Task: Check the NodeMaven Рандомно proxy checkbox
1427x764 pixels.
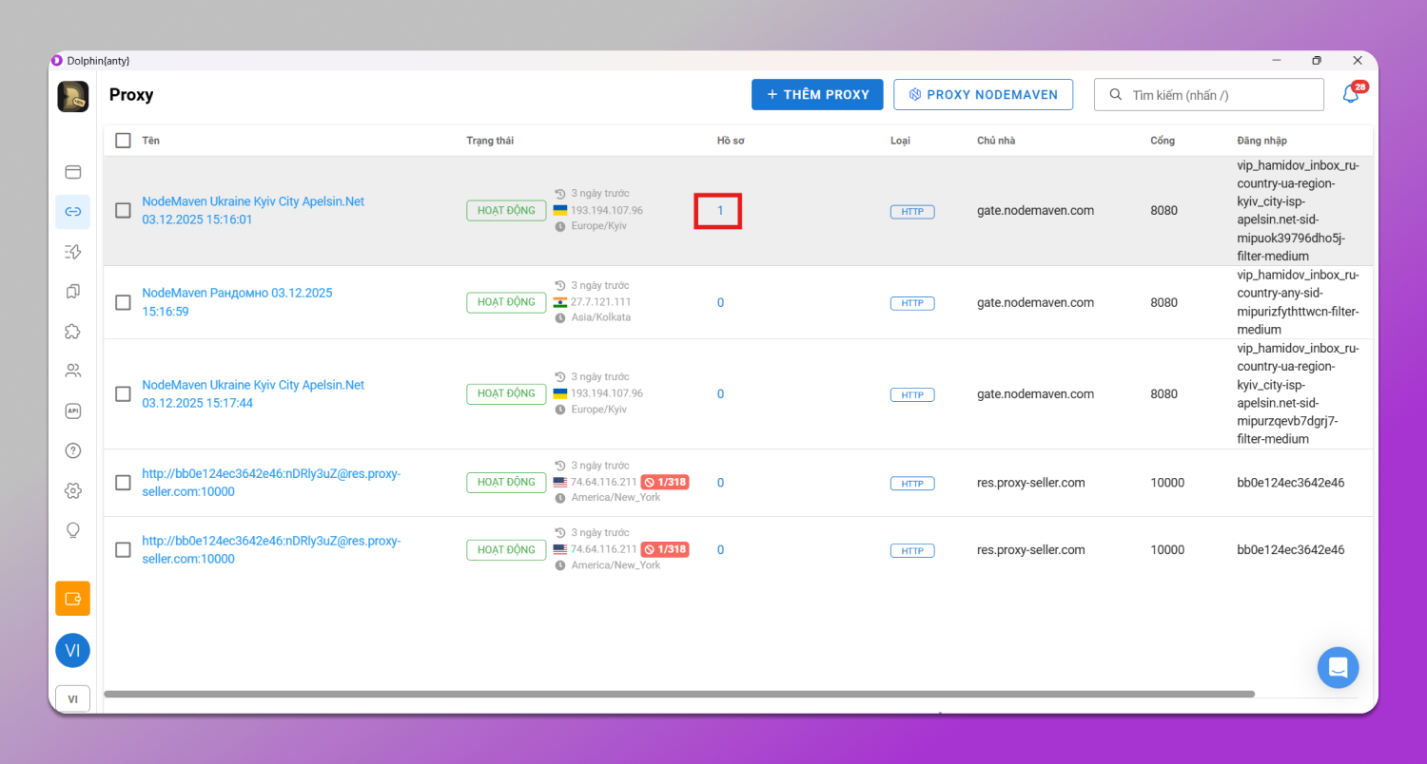Action: click(x=123, y=302)
